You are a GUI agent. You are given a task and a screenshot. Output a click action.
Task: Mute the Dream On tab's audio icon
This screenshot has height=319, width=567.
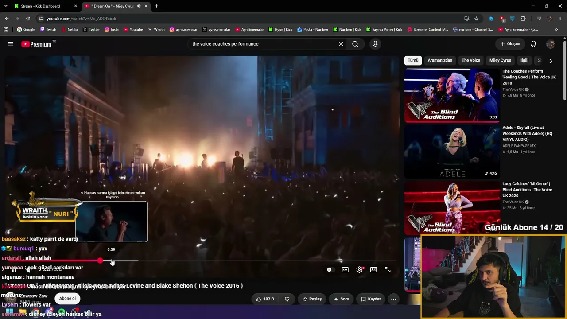tap(139, 6)
